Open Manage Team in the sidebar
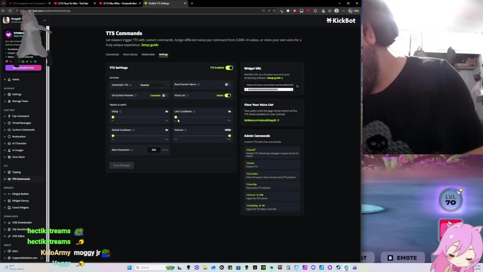This screenshot has width=483, height=272. [20, 101]
